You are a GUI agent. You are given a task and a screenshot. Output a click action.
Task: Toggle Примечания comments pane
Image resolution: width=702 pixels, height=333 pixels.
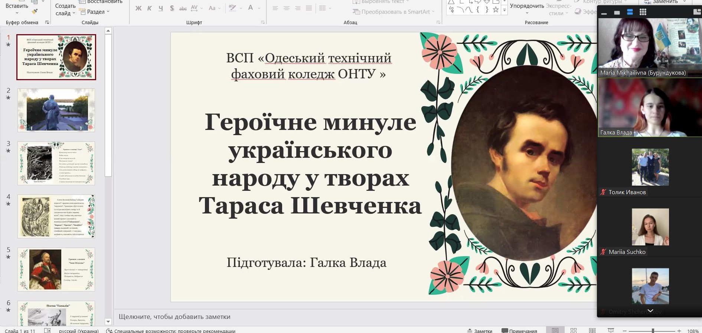point(519,331)
